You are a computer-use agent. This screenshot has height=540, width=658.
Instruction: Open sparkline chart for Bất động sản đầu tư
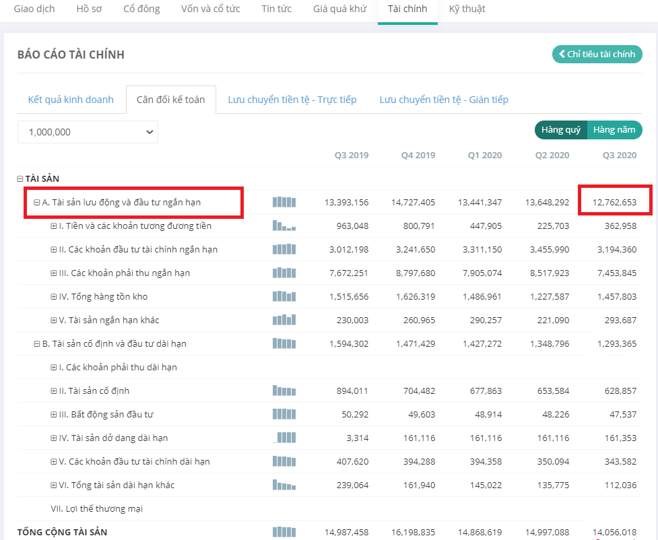click(284, 414)
